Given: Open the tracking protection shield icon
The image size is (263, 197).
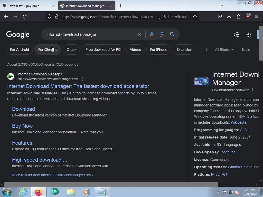Looking at the screenshot, I should (x=50, y=17).
